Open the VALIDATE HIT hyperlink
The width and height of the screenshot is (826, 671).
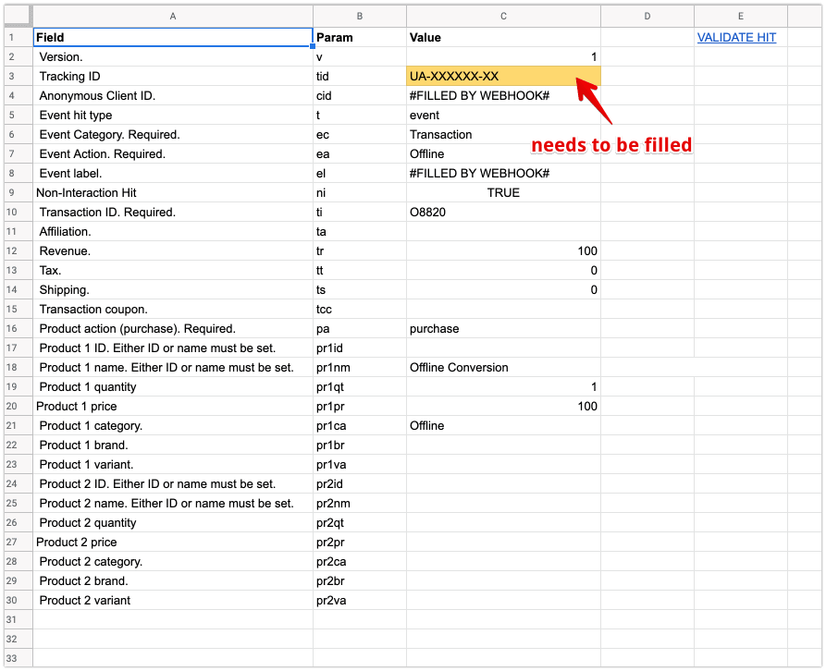(736, 37)
